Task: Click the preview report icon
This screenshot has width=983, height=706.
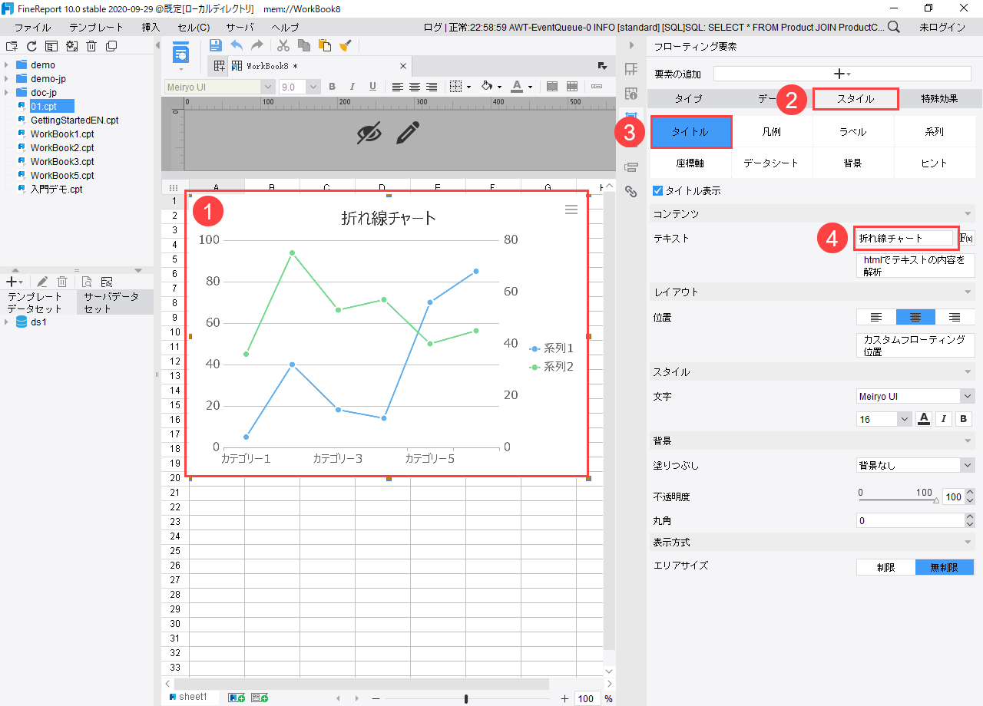Action: click(181, 54)
